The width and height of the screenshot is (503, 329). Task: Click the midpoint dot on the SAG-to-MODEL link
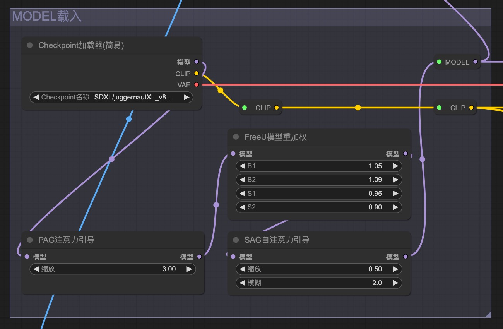click(422, 159)
